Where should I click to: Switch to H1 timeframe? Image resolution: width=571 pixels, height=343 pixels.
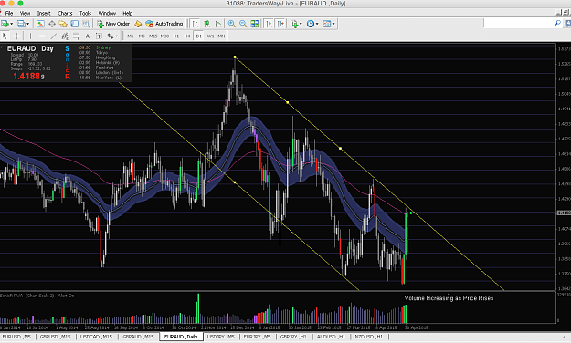(176, 36)
